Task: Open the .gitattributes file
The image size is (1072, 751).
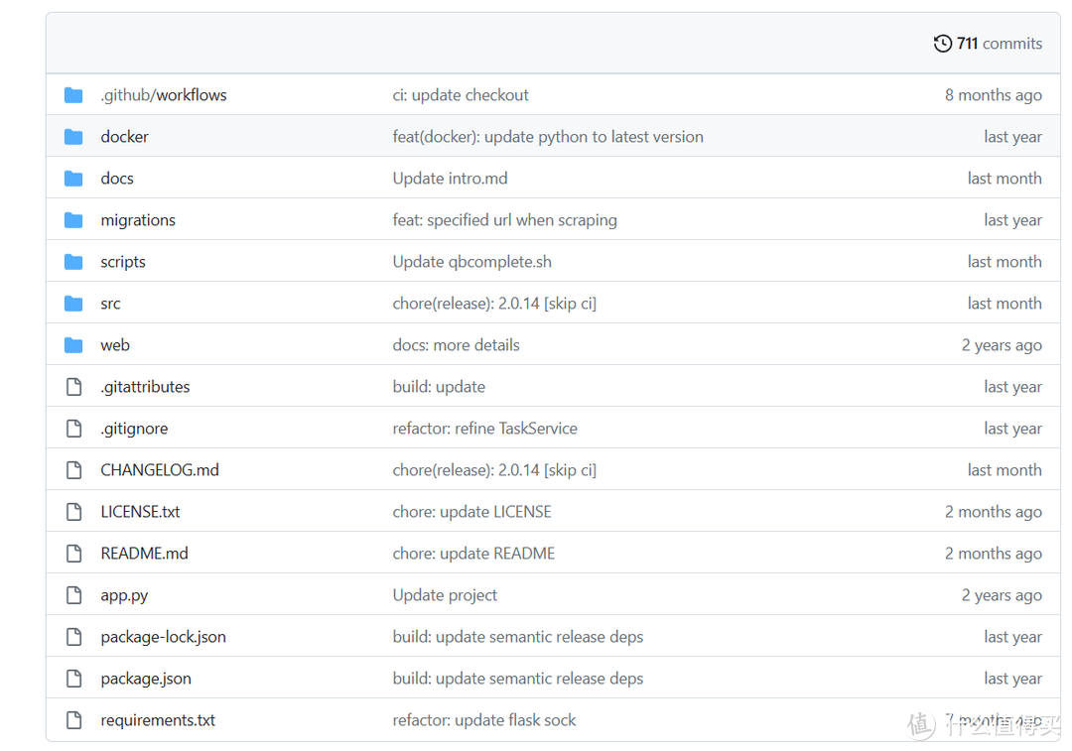Action: pyautogui.click(x=145, y=387)
